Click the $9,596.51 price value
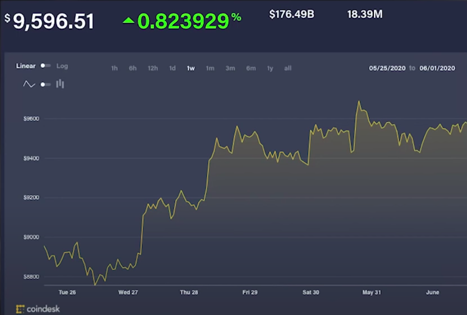 click(50, 21)
